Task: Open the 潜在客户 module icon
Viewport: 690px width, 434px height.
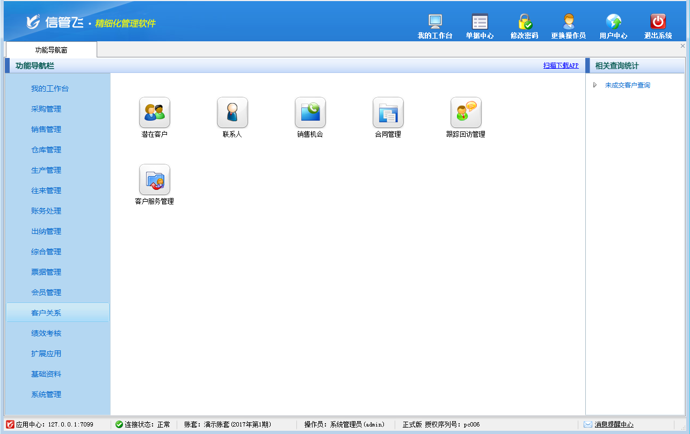Action: coord(155,113)
